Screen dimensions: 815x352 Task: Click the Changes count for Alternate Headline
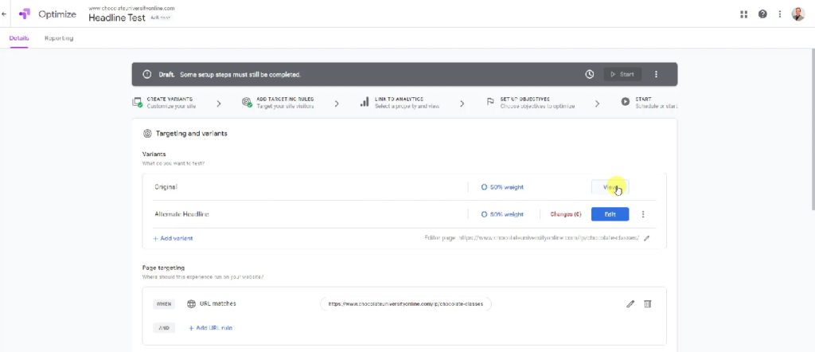click(566, 214)
